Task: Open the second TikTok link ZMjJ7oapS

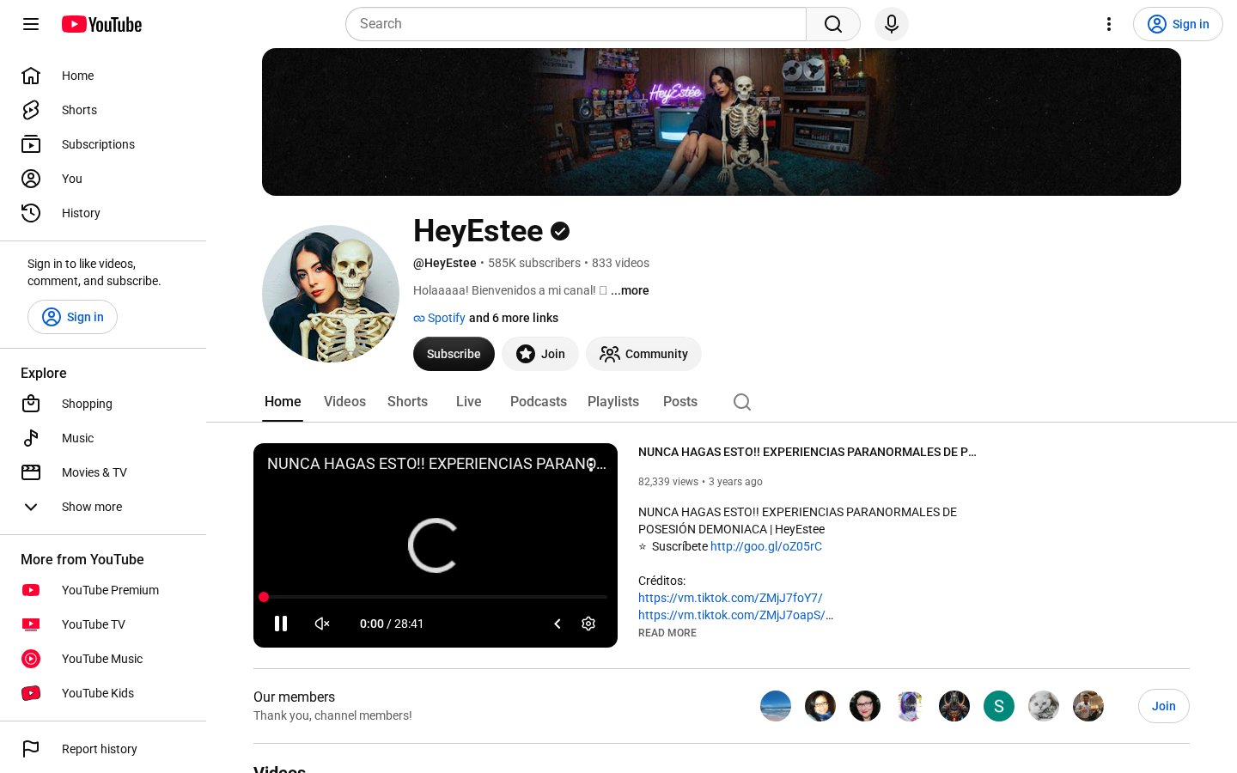Action: (732, 615)
